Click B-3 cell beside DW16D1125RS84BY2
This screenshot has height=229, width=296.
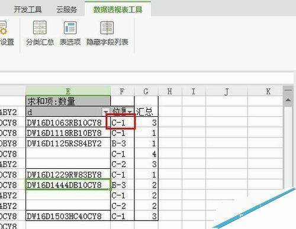tap(123, 143)
